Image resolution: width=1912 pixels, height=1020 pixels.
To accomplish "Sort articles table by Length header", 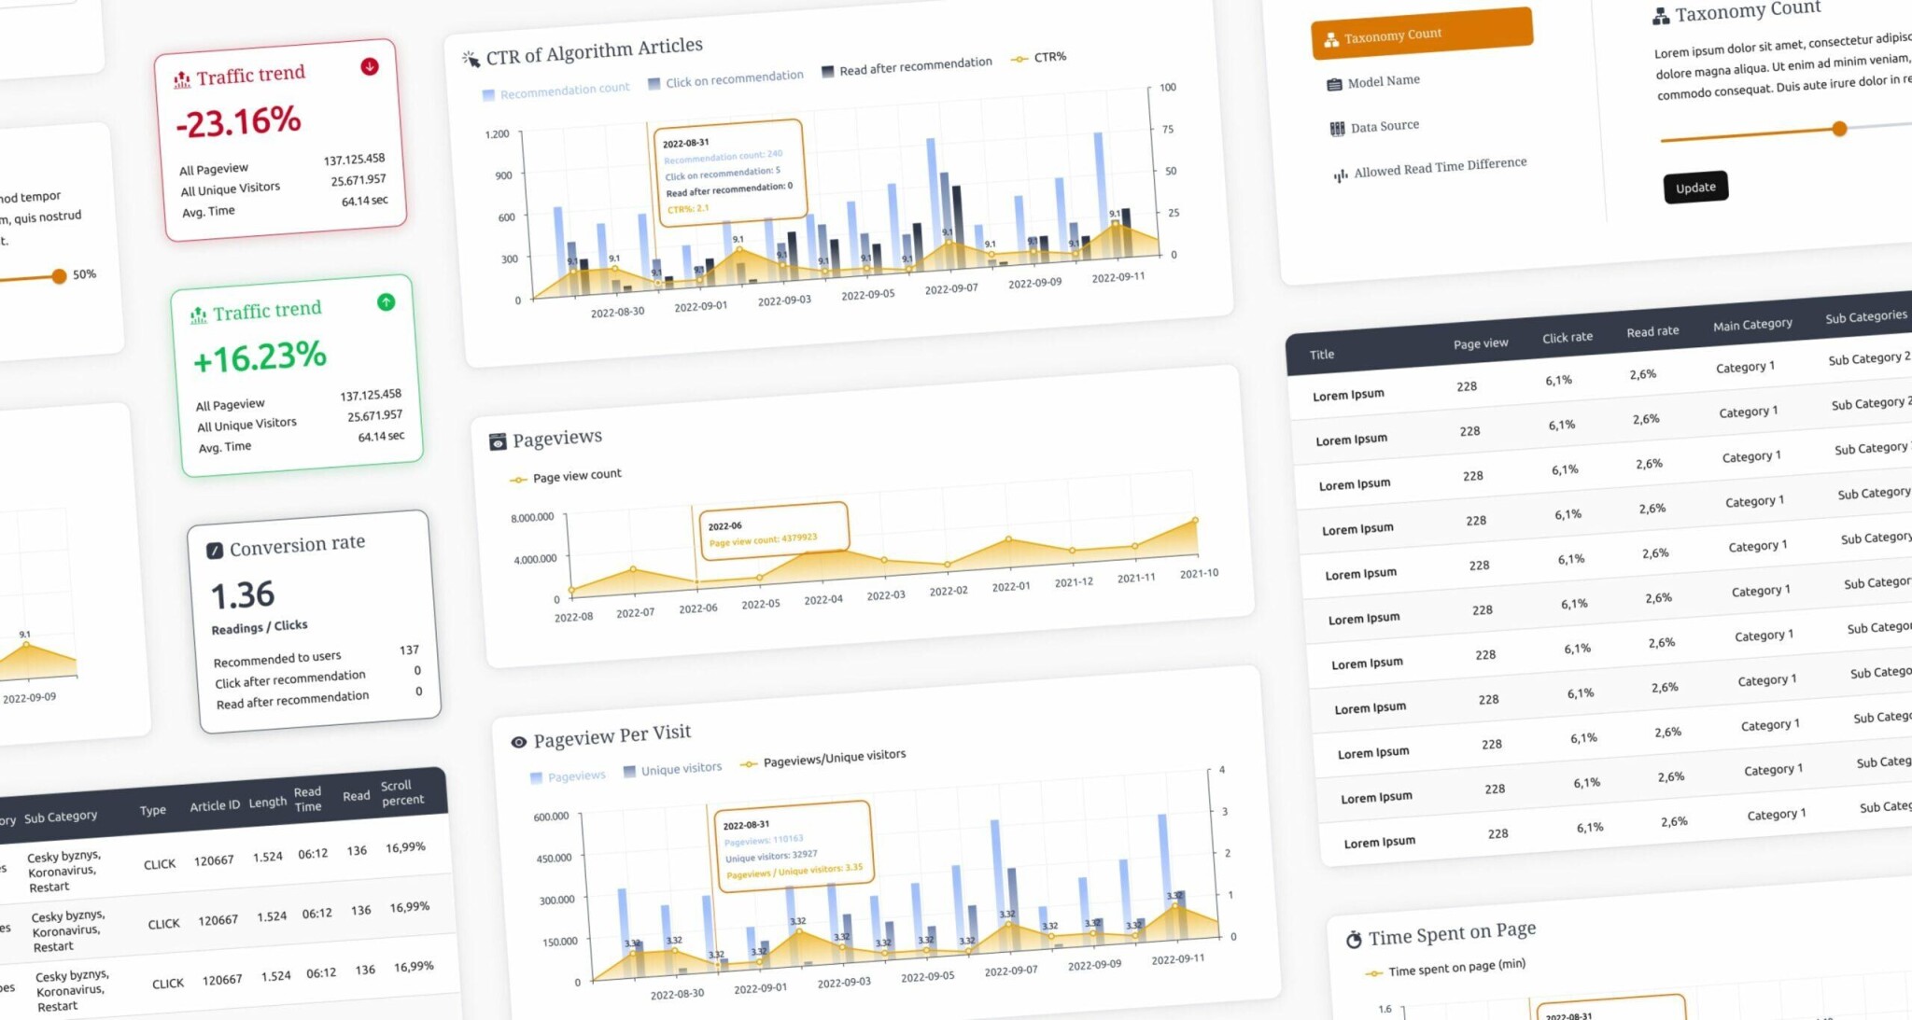I will click(267, 803).
